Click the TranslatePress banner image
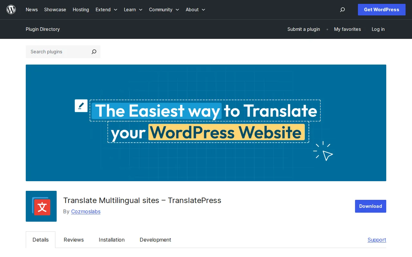Viewport: 412px width, 257px height. click(x=206, y=123)
